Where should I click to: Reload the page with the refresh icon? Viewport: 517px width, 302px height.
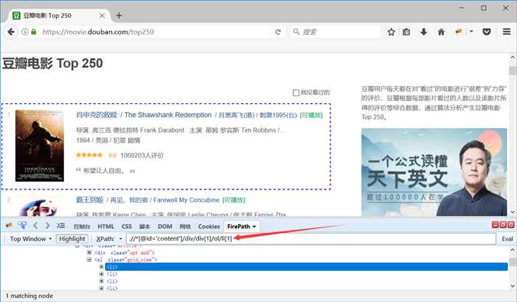click(x=278, y=32)
